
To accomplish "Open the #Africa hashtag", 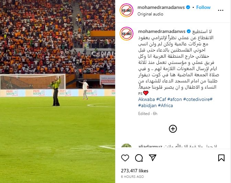I will 165,105.
